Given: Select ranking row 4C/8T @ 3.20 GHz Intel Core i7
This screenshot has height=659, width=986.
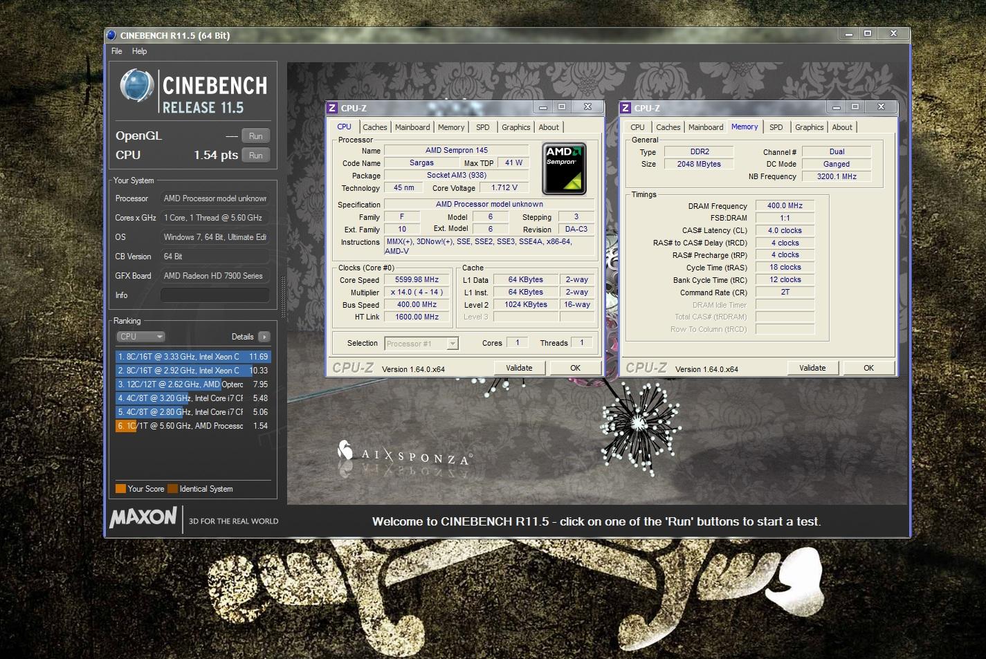Looking at the screenshot, I should (x=193, y=398).
